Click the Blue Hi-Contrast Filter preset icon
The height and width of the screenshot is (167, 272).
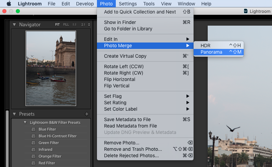point(33,136)
